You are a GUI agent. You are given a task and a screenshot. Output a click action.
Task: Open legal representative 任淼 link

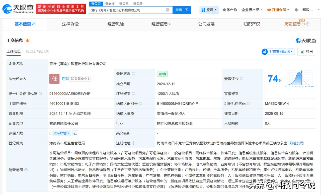coord(65,79)
